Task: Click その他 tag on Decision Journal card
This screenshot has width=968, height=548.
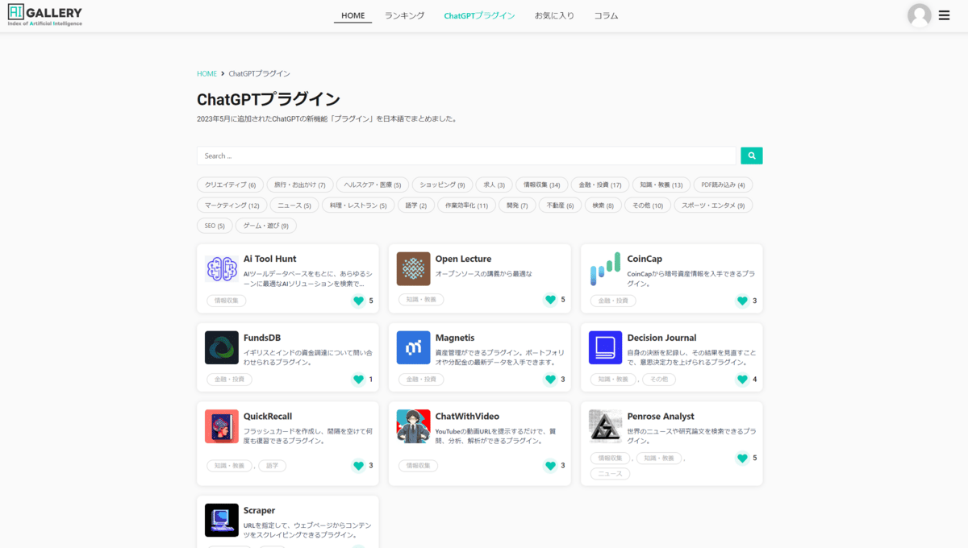Action: (659, 380)
